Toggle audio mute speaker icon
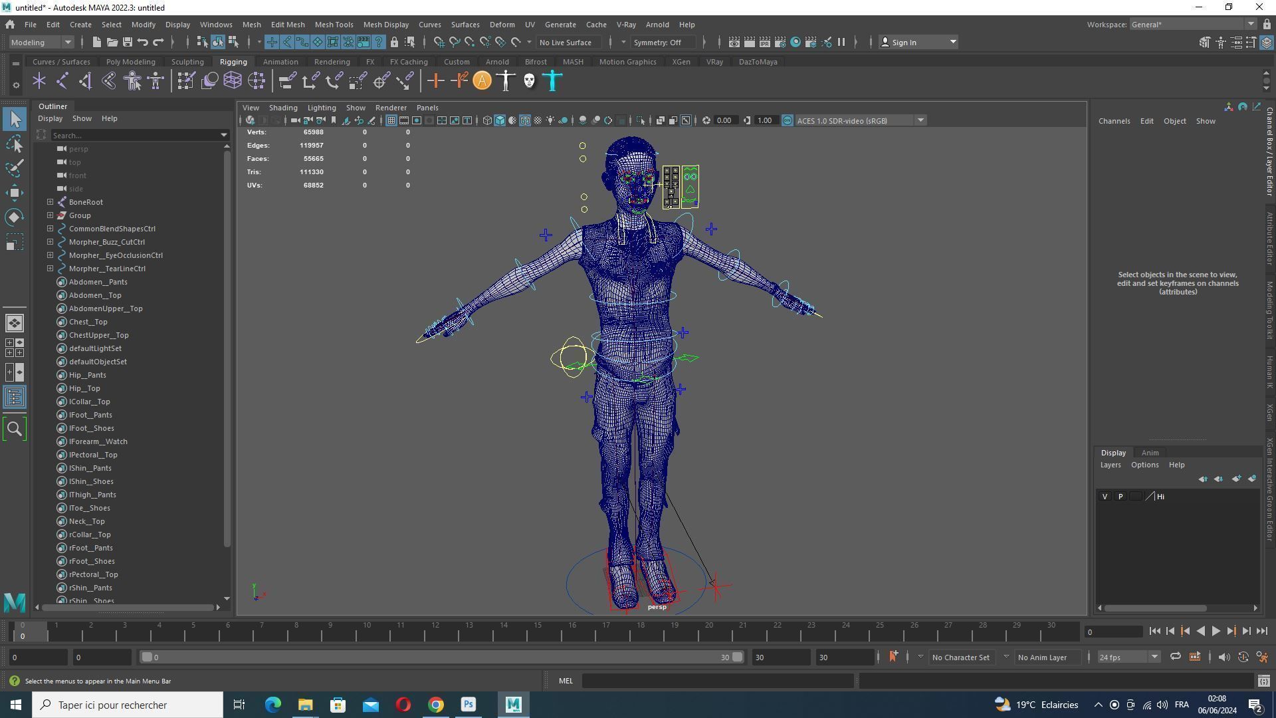The width and height of the screenshot is (1276, 718). (1224, 658)
